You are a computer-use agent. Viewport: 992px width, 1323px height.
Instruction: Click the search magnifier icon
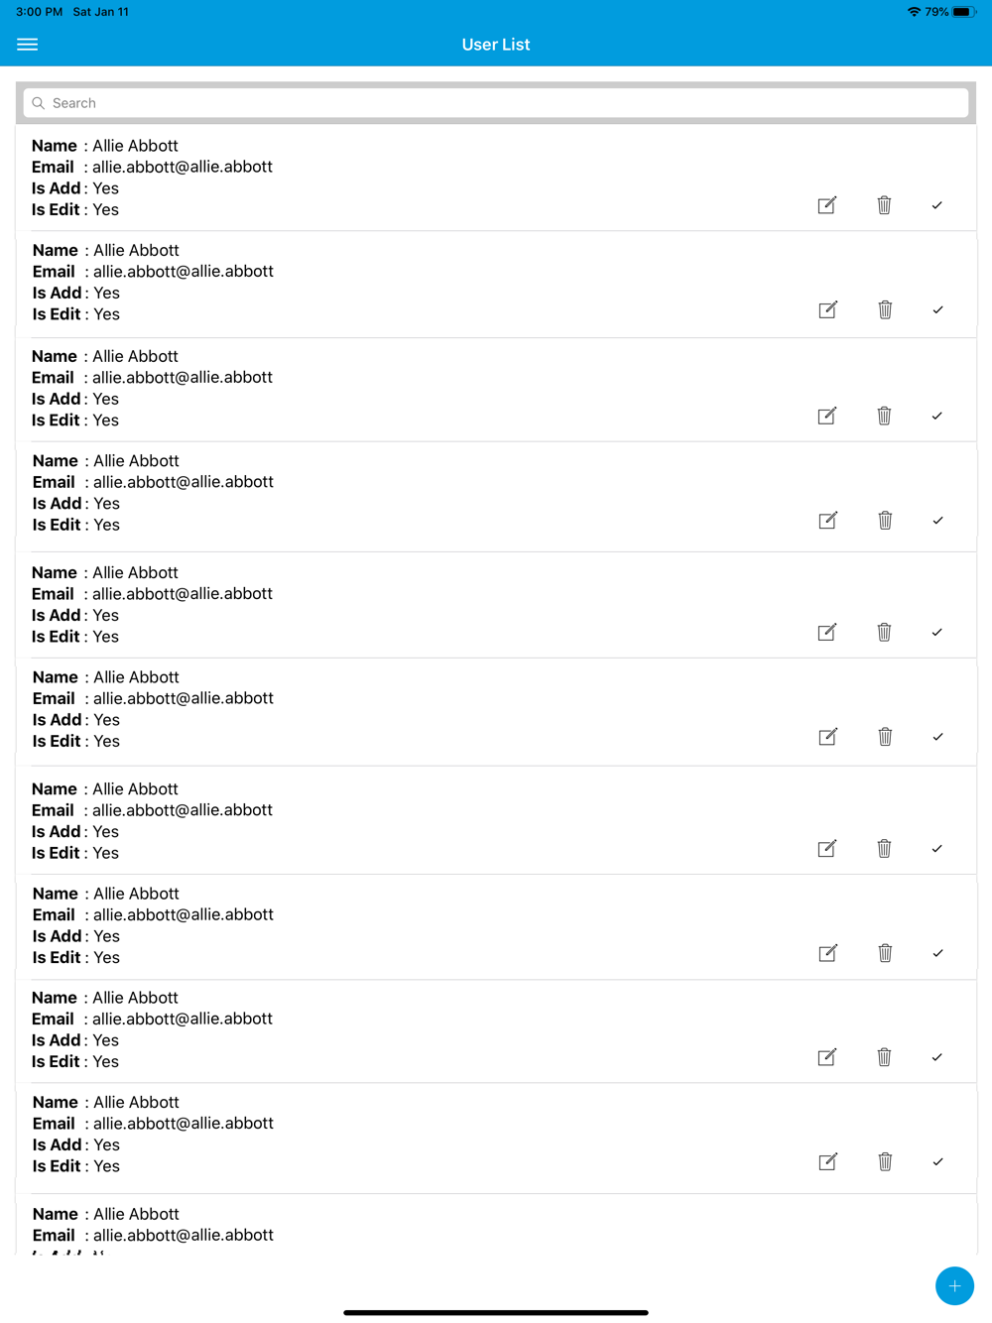(x=39, y=103)
